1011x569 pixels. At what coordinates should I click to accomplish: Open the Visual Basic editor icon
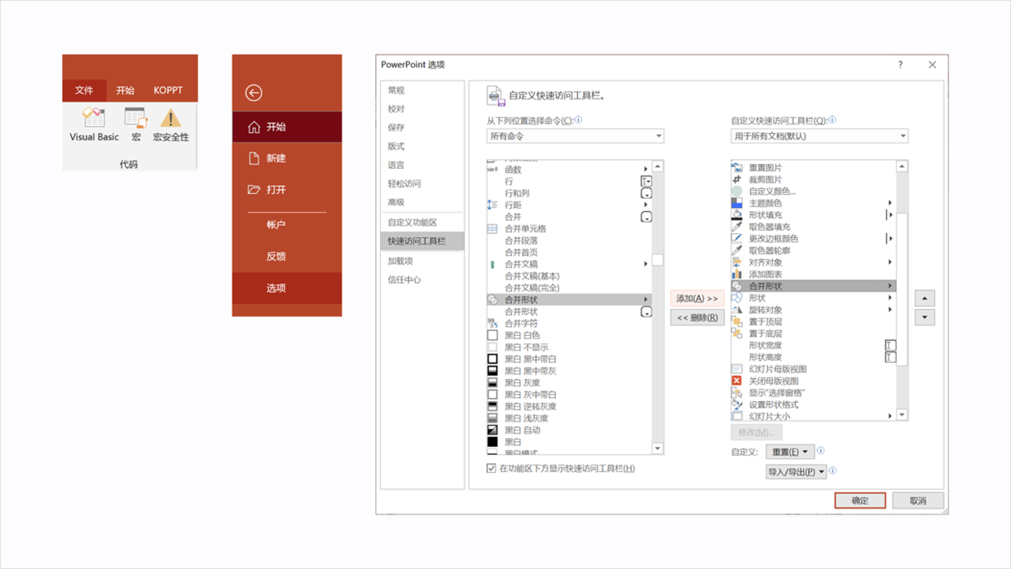click(x=94, y=118)
